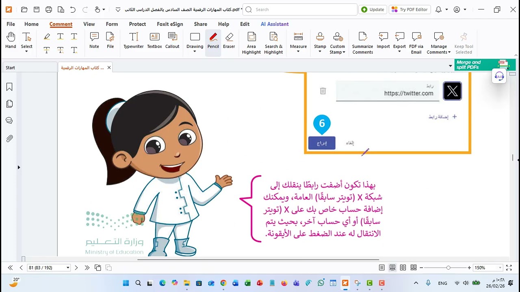This screenshot has width=520, height=292.
Task: Activate the Highlight text markup tool
Action: [x=47, y=37]
